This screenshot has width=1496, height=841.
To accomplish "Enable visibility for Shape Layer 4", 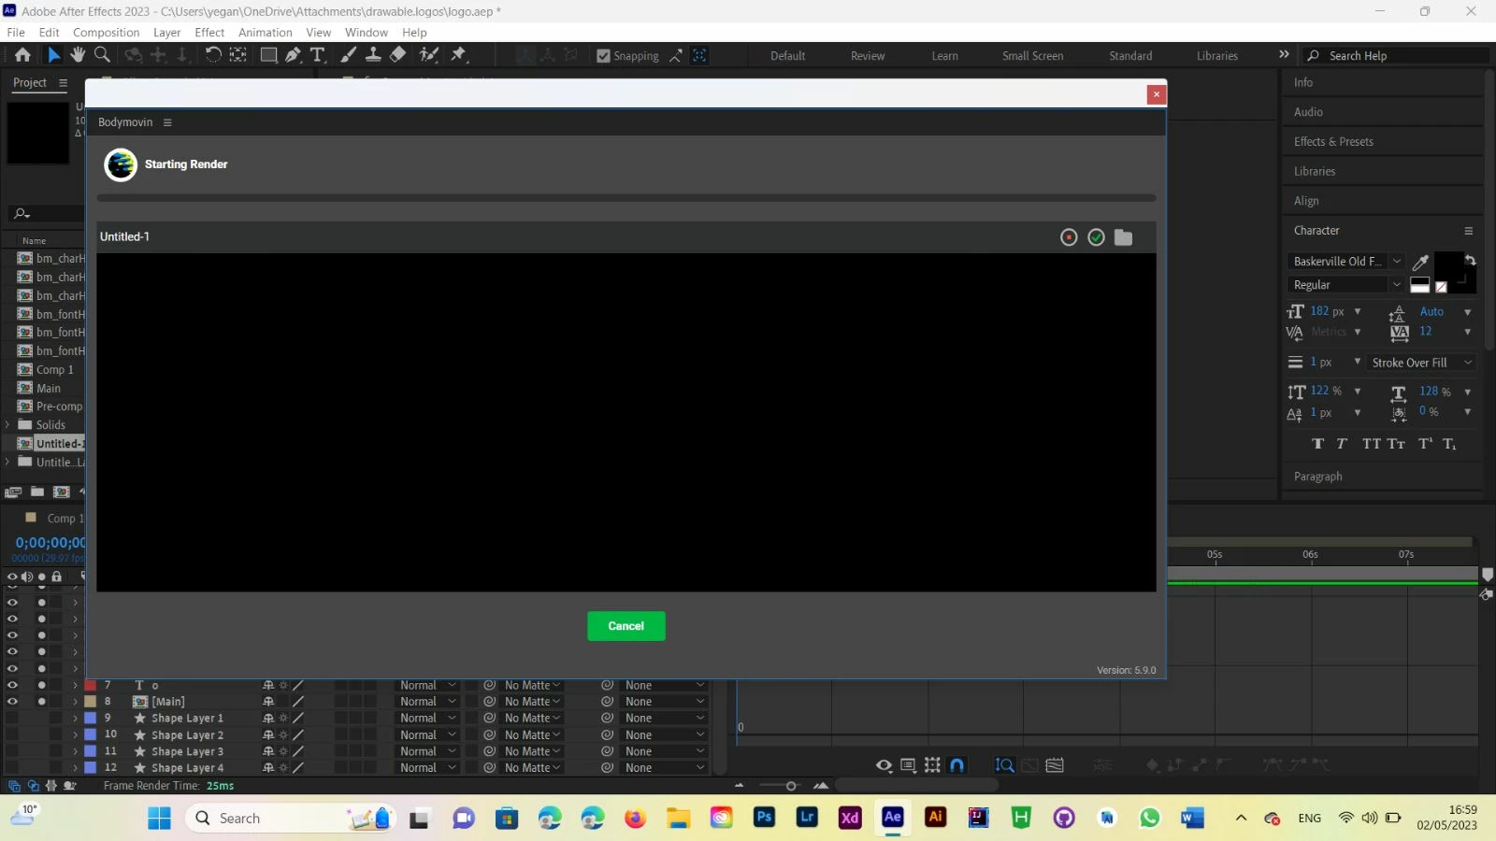I will pyautogui.click(x=12, y=768).
